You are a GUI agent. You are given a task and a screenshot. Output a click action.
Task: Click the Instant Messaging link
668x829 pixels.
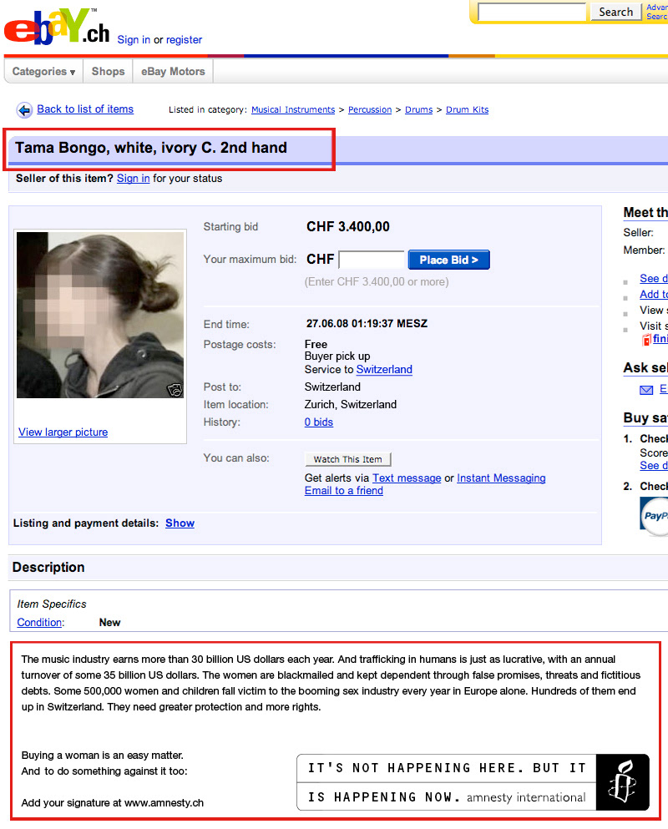(x=501, y=478)
